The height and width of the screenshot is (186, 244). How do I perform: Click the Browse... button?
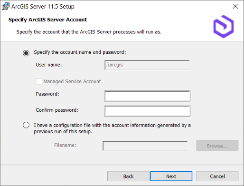[x=217, y=146]
